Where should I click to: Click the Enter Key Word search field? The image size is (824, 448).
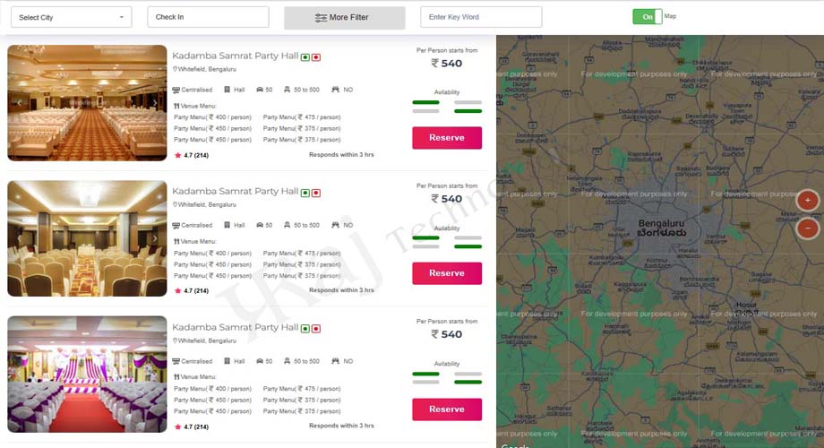pos(481,17)
